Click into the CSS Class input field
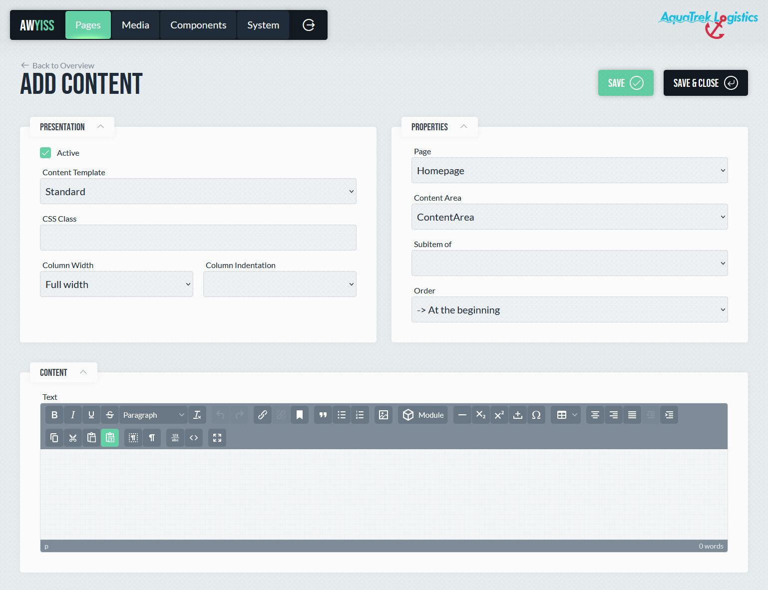 [x=198, y=238]
